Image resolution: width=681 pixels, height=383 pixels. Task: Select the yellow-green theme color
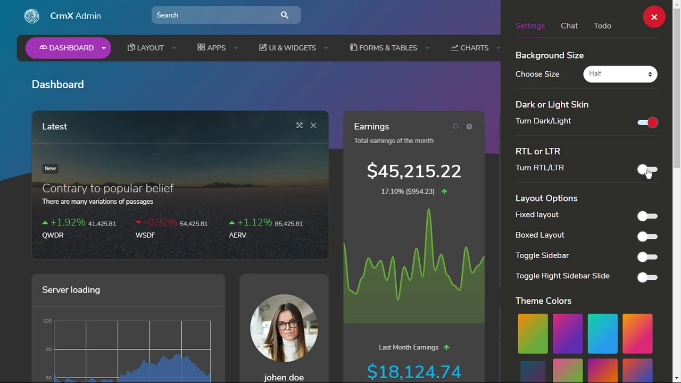point(533,334)
